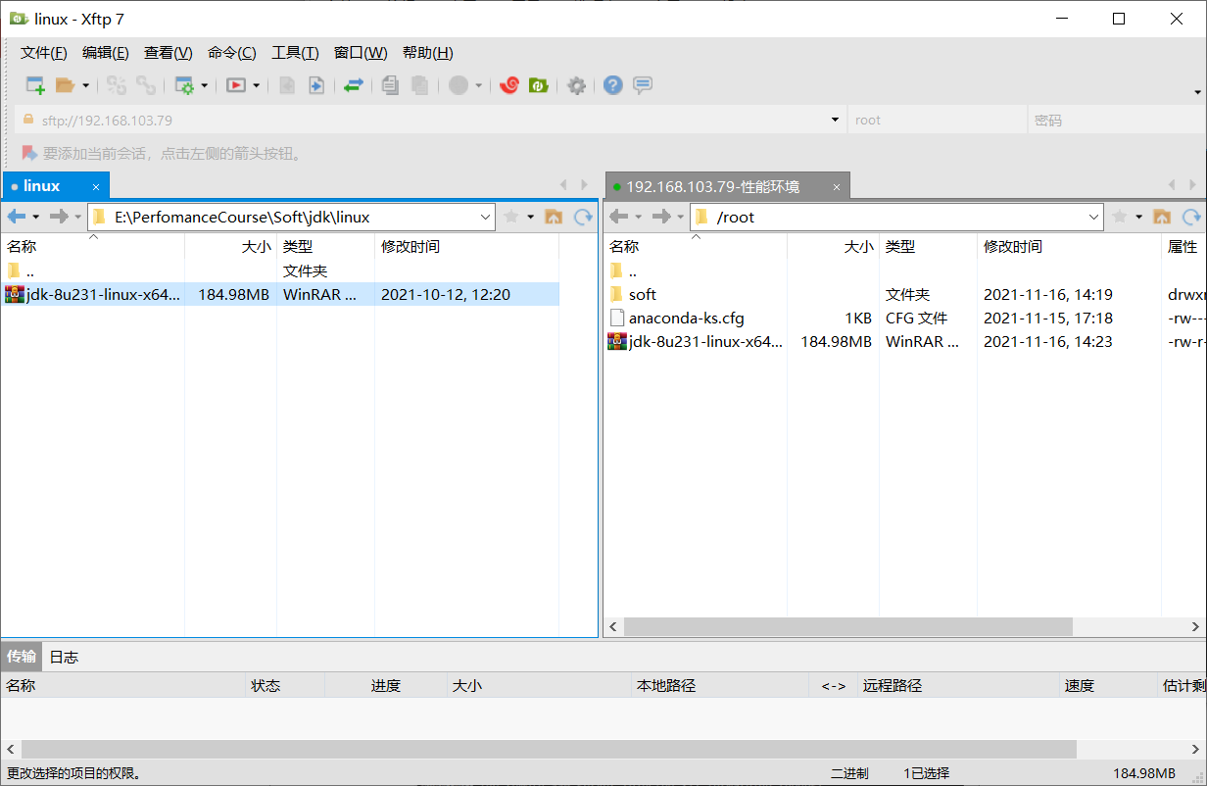Select local jdk-8u231-linux-x64 archive file
Viewport: 1207px width, 786px height.
[x=280, y=294]
